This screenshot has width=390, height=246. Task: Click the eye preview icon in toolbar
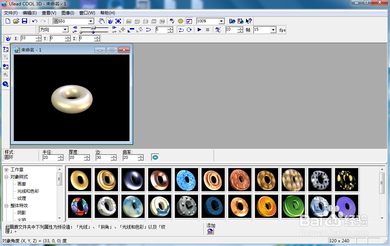[x=172, y=21]
